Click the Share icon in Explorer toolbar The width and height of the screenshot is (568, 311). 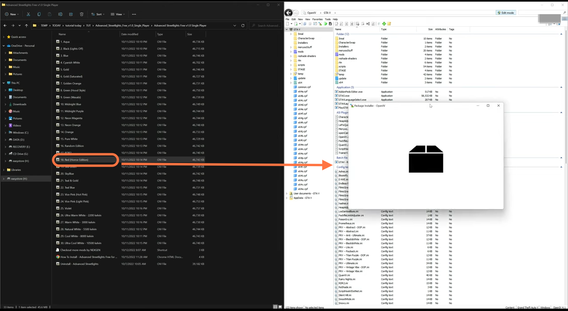click(x=71, y=14)
